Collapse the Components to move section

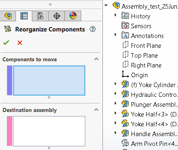tap(96, 59)
